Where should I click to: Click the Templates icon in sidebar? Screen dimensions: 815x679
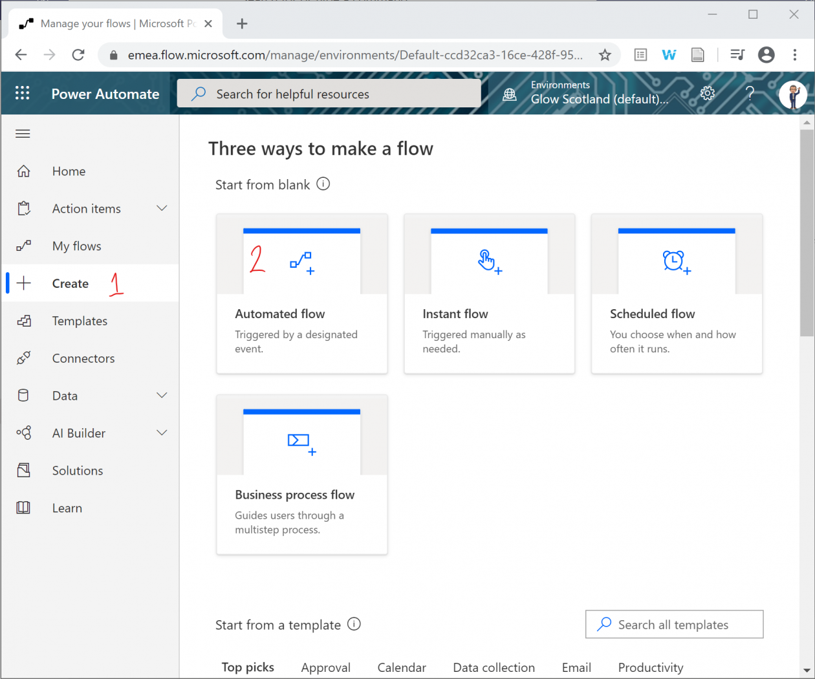[24, 321]
